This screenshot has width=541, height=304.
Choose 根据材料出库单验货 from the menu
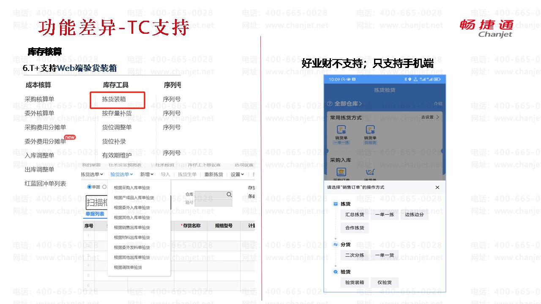pos(132,238)
